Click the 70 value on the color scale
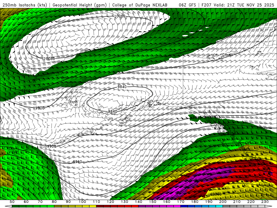The image size is (277, 208). [x=40, y=202]
